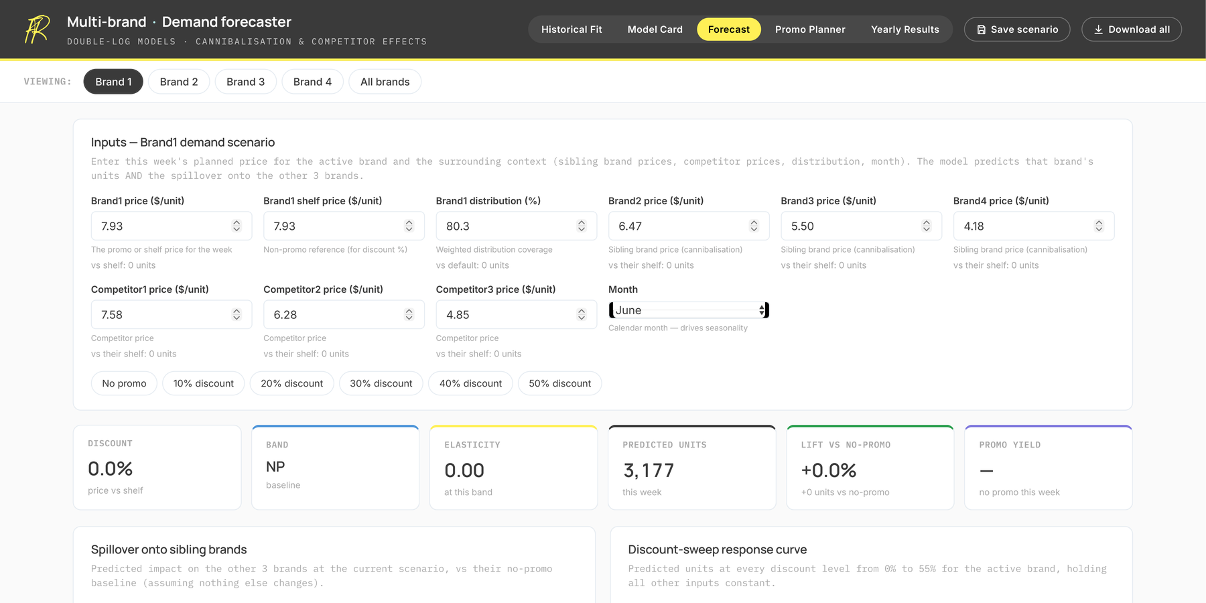
Task: Click Brand4 price stepper arrows
Action: pos(1099,226)
